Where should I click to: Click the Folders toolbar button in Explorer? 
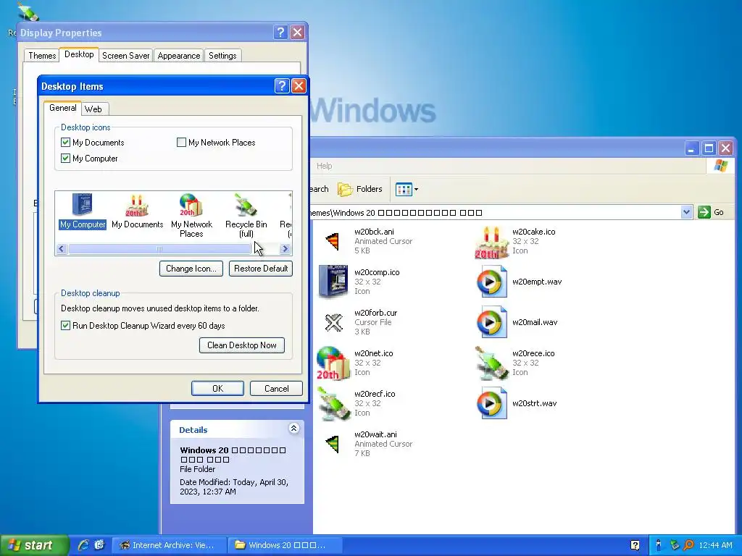tap(360, 189)
